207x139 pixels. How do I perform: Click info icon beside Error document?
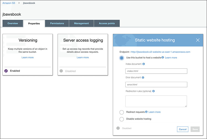pyautogui.click(x=143, y=77)
